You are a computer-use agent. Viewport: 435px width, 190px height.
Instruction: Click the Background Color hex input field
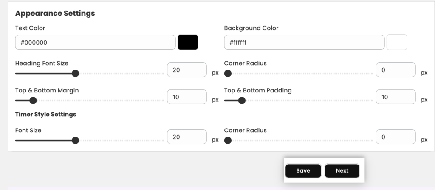(x=304, y=42)
